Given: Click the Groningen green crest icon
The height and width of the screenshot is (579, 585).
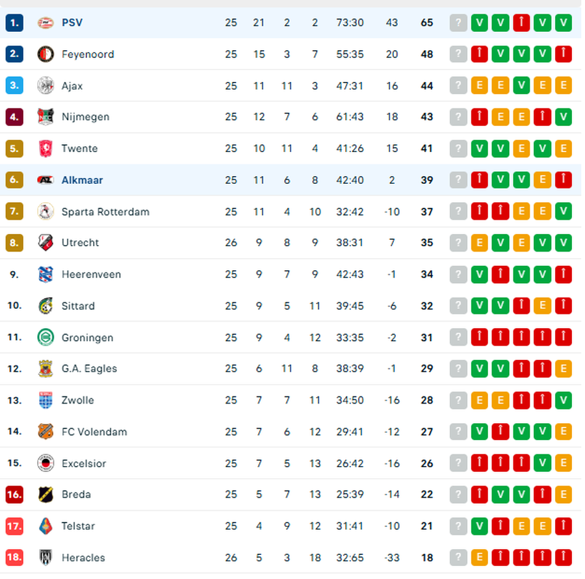Looking at the screenshot, I should click(x=45, y=337).
